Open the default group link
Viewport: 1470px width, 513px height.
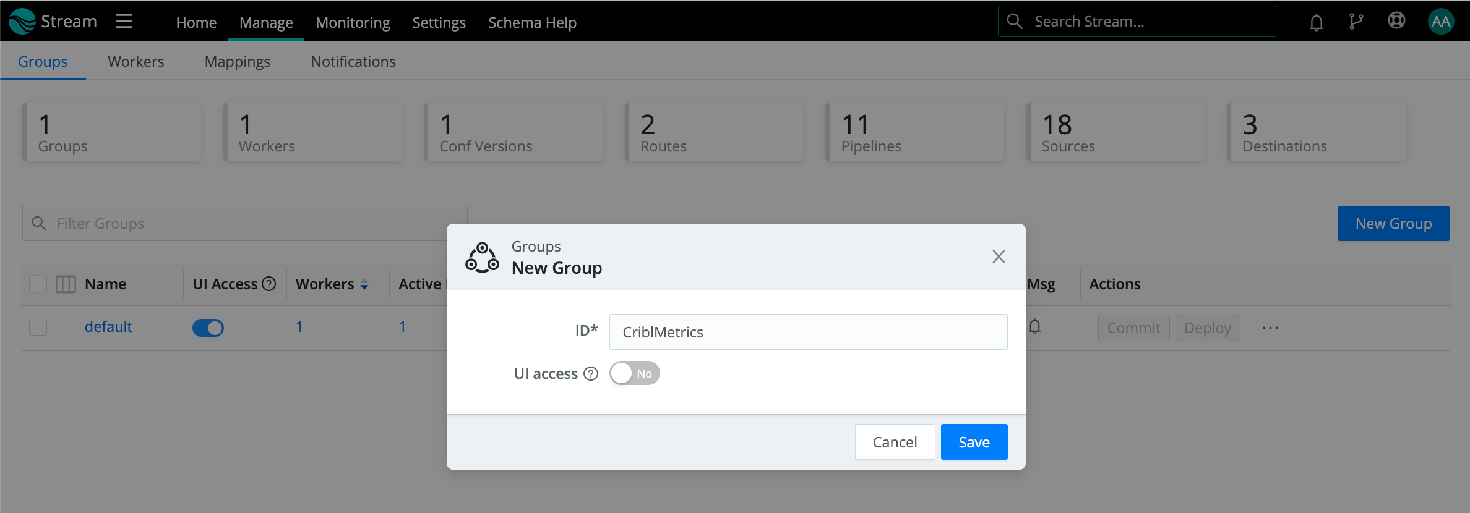(108, 326)
